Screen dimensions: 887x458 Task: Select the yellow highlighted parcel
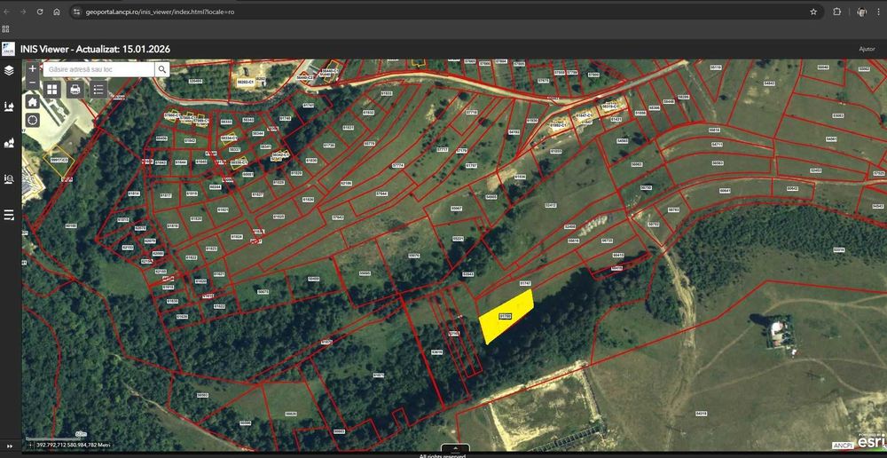506,317
